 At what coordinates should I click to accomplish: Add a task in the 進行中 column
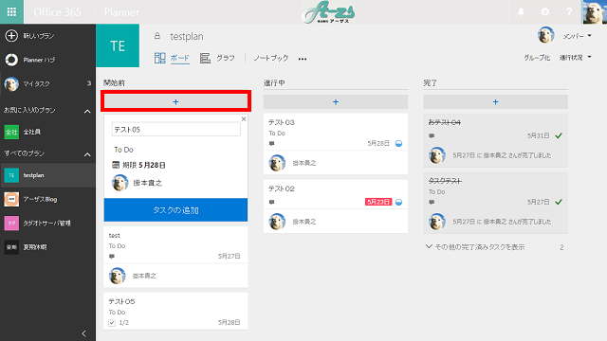(x=336, y=101)
